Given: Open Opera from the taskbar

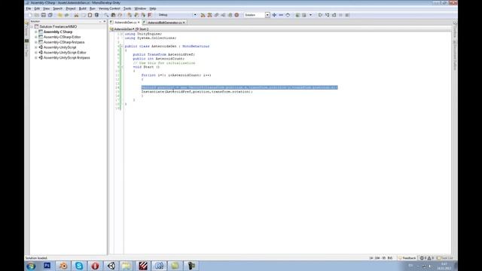Looking at the screenshot, I should (x=95, y=266).
